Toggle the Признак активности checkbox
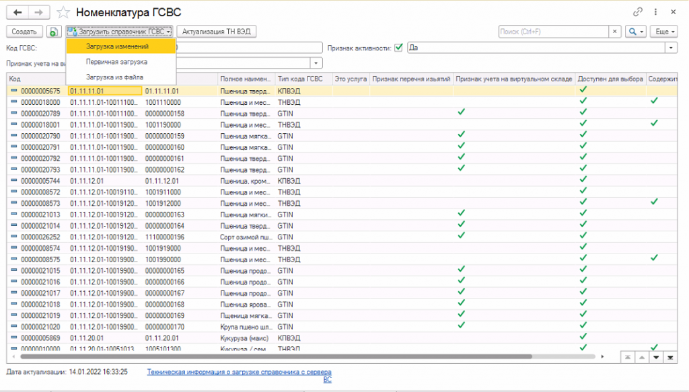This screenshot has width=689, height=392. 398,48
